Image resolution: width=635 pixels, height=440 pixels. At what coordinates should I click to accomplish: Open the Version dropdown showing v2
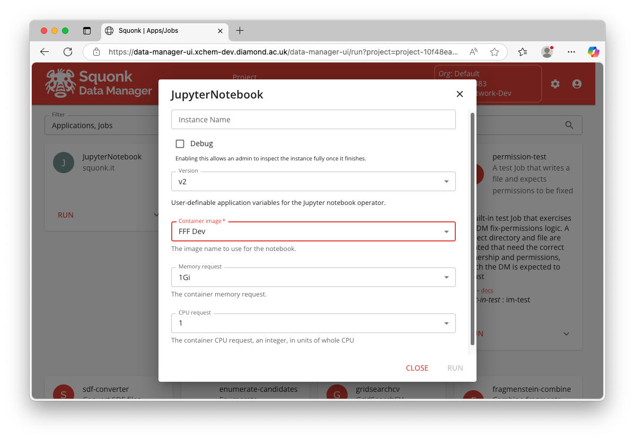pos(313,181)
